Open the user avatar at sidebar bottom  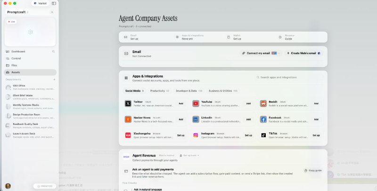[8, 186]
